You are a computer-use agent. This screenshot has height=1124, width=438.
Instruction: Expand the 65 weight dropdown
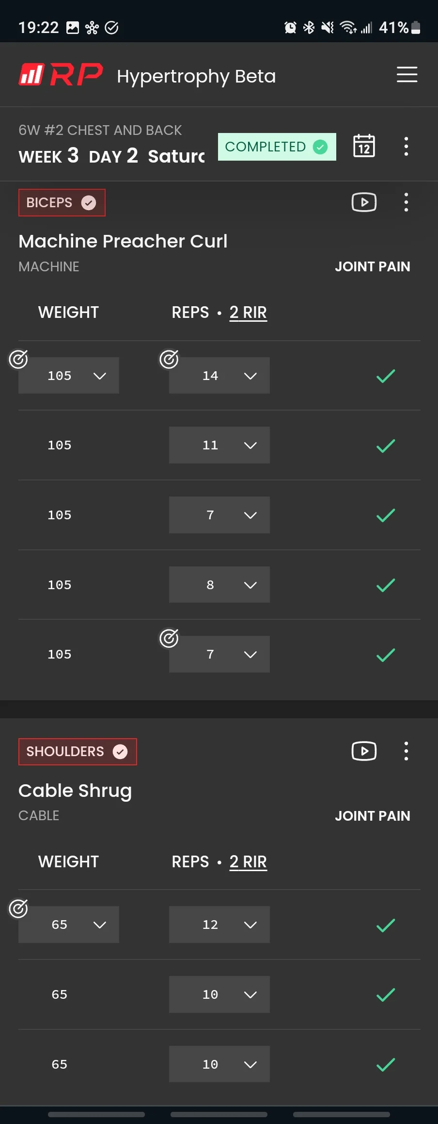pos(69,925)
